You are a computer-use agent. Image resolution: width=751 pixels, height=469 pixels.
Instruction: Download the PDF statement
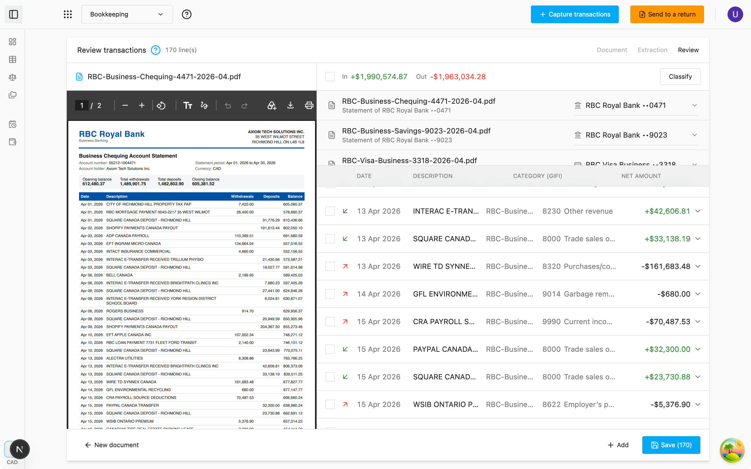290,106
